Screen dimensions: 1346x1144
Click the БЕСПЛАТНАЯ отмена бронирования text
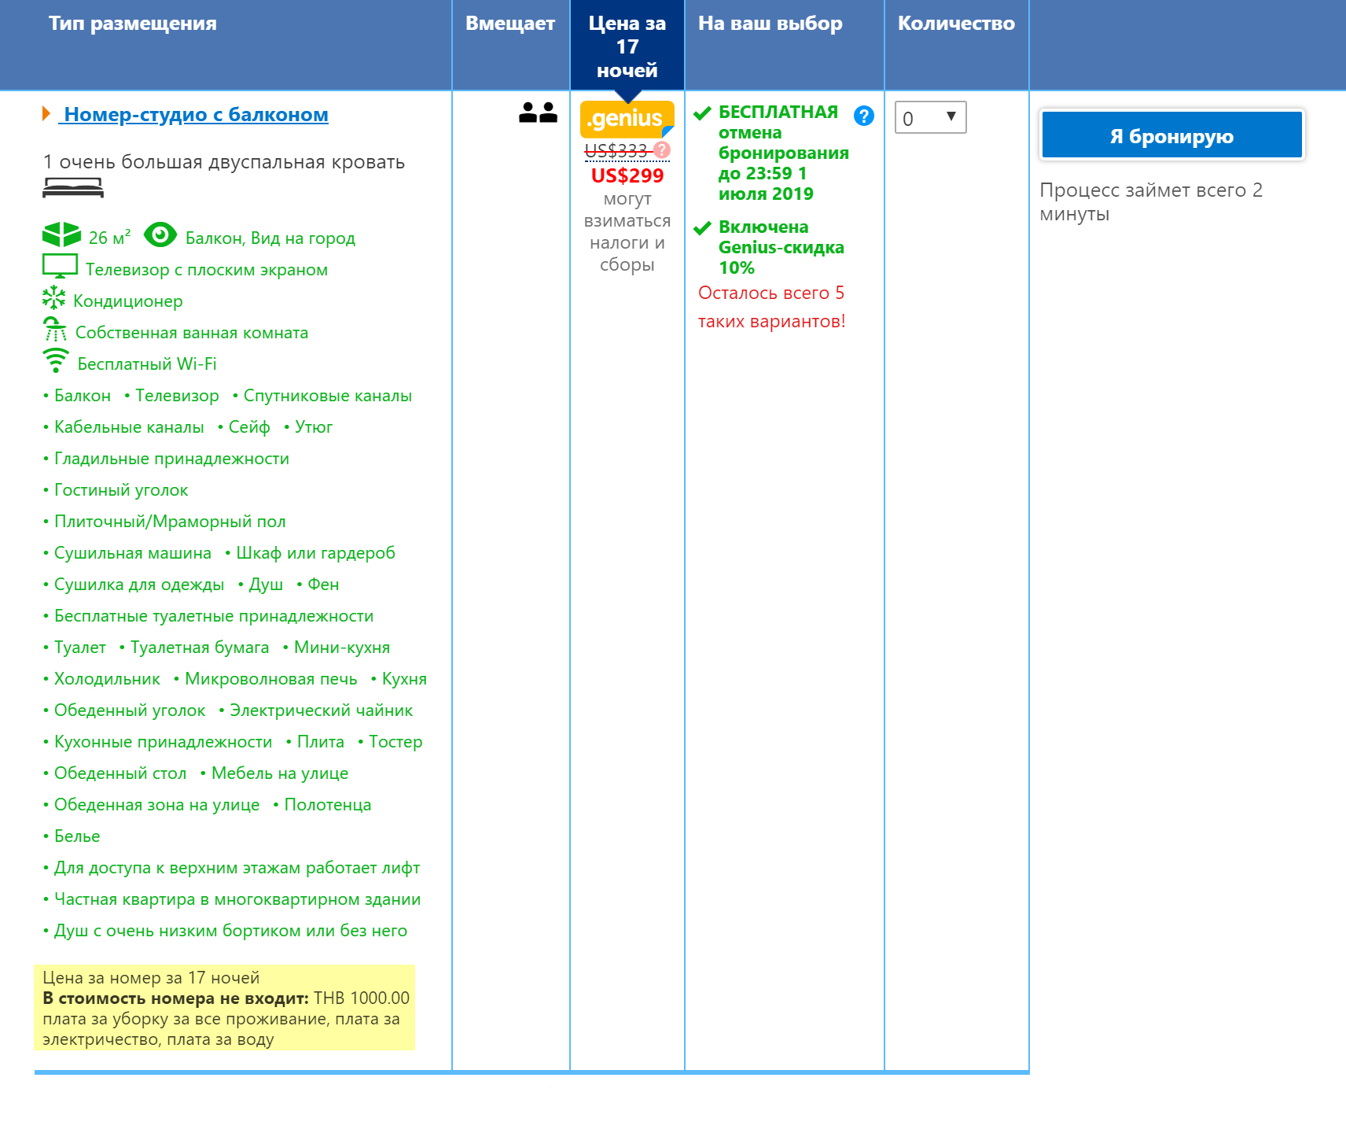pos(784,153)
